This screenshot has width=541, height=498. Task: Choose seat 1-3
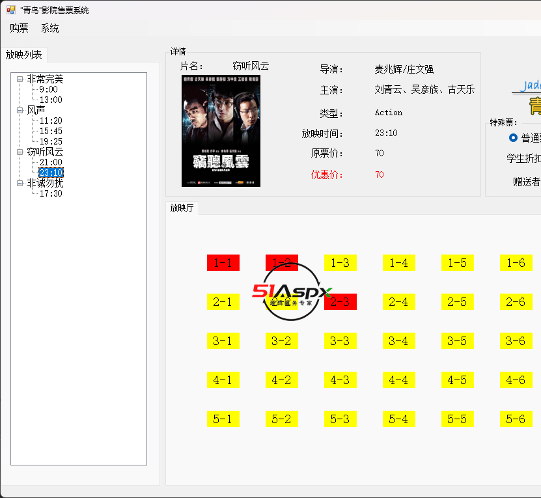coord(340,262)
